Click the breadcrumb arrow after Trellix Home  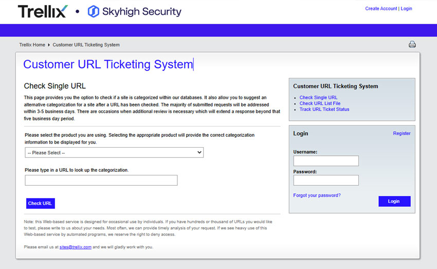click(49, 45)
